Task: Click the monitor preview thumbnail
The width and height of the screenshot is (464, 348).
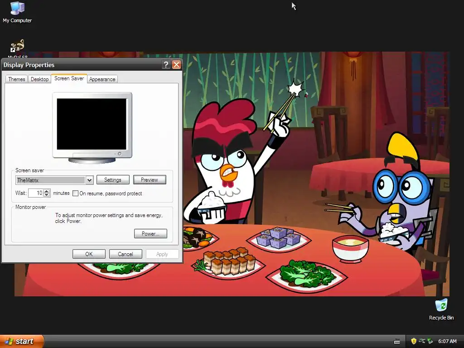Action: [92, 127]
